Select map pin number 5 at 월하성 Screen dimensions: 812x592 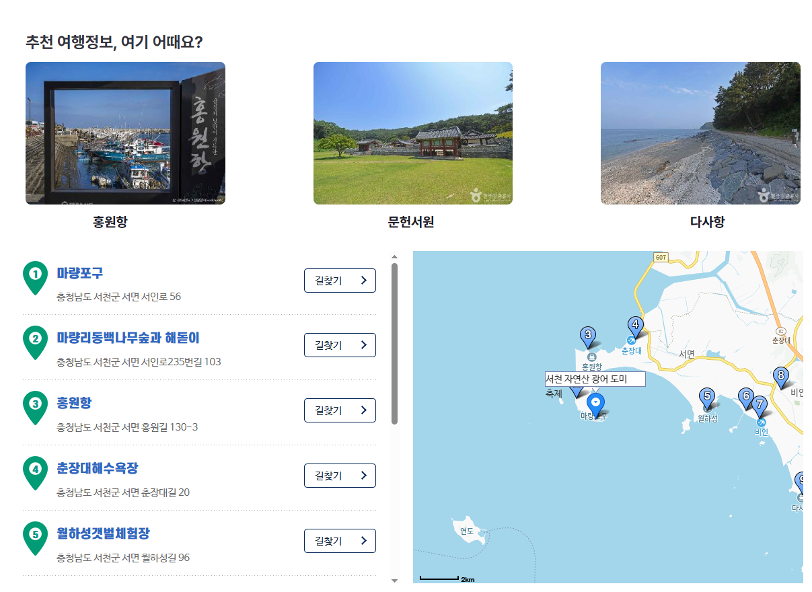pyautogui.click(x=706, y=398)
